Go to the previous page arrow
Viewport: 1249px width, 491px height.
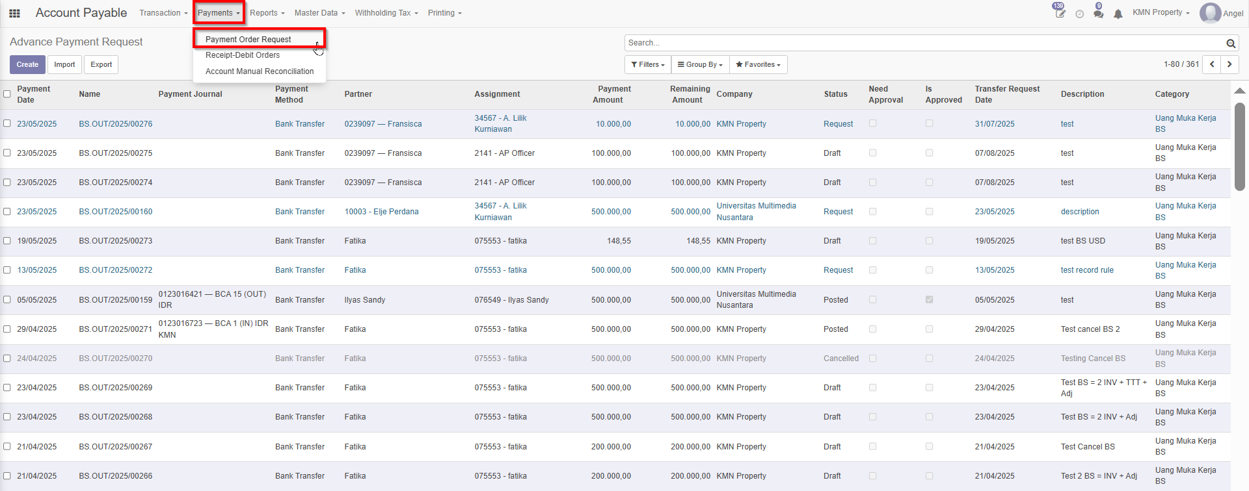coord(1212,64)
